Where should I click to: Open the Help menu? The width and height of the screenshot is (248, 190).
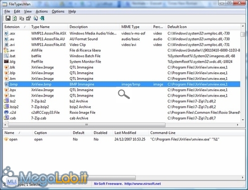pos(72,12)
